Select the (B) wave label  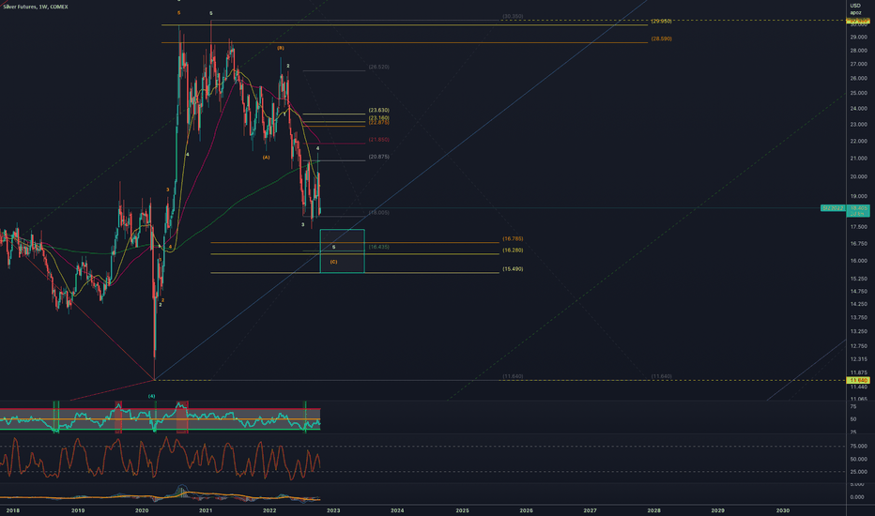tap(281, 48)
